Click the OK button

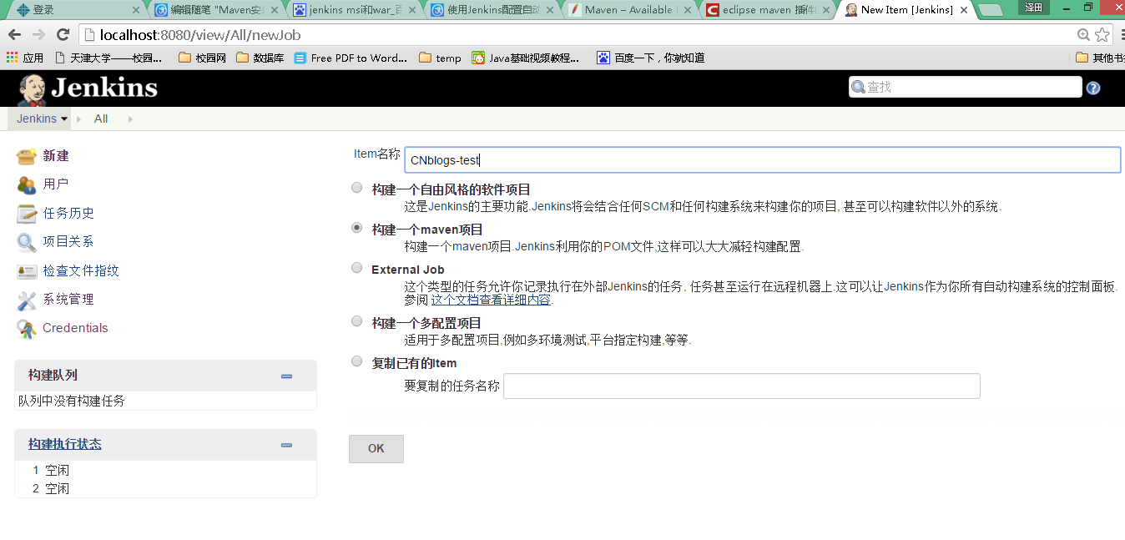pyautogui.click(x=376, y=449)
